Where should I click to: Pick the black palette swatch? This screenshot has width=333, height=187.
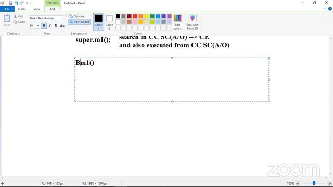(x=118, y=16)
